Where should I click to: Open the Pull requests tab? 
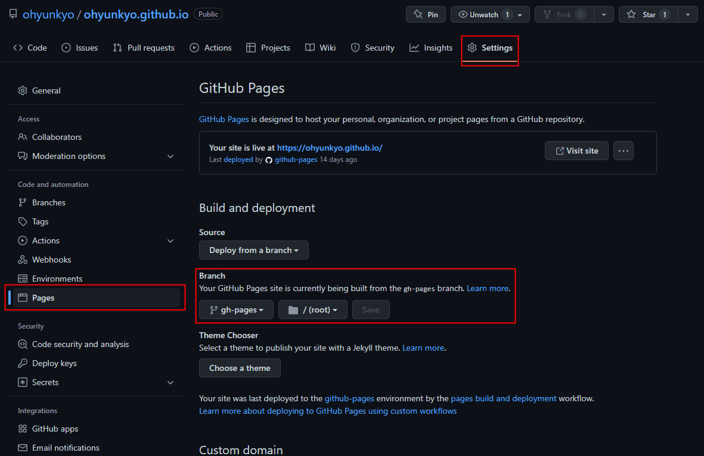144,48
